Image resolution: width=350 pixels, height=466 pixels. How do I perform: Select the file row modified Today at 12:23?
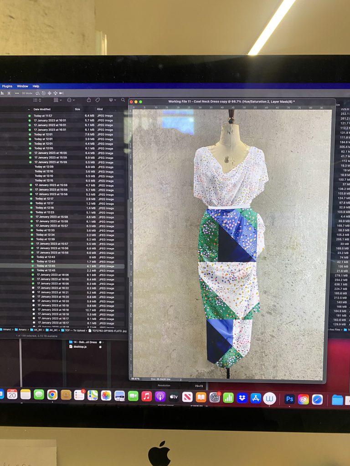pyautogui.click(x=62, y=213)
